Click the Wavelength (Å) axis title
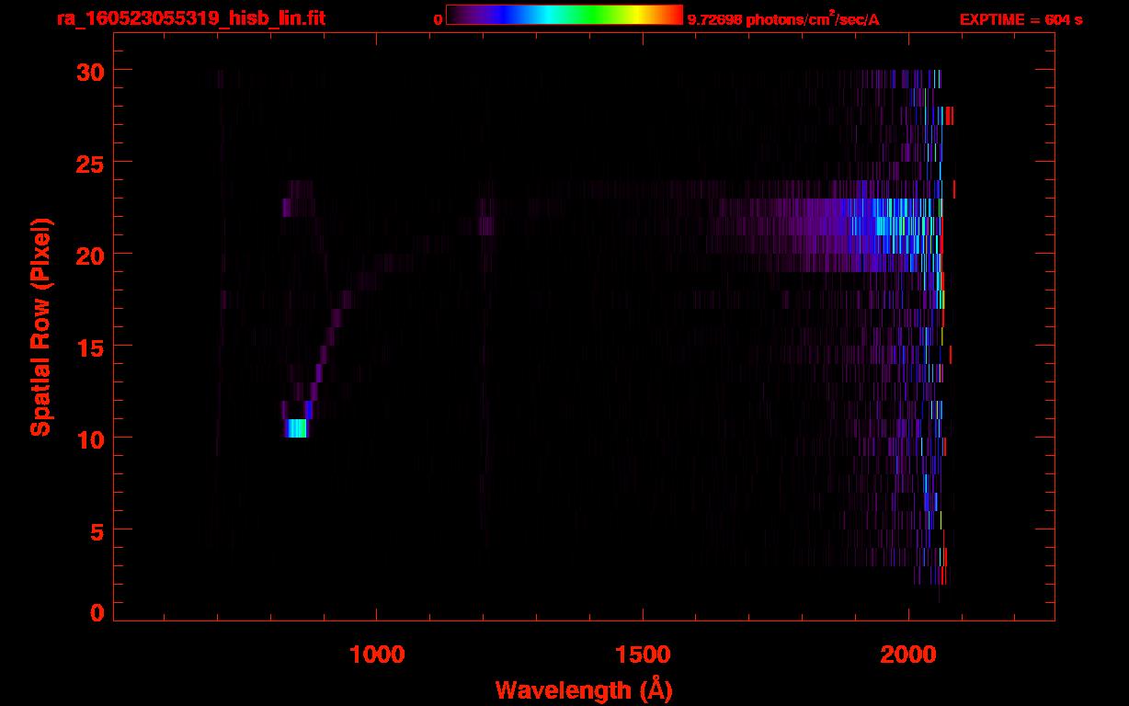Image resolution: width=1129 pixels, height=706 pixels. click(584, 689)
